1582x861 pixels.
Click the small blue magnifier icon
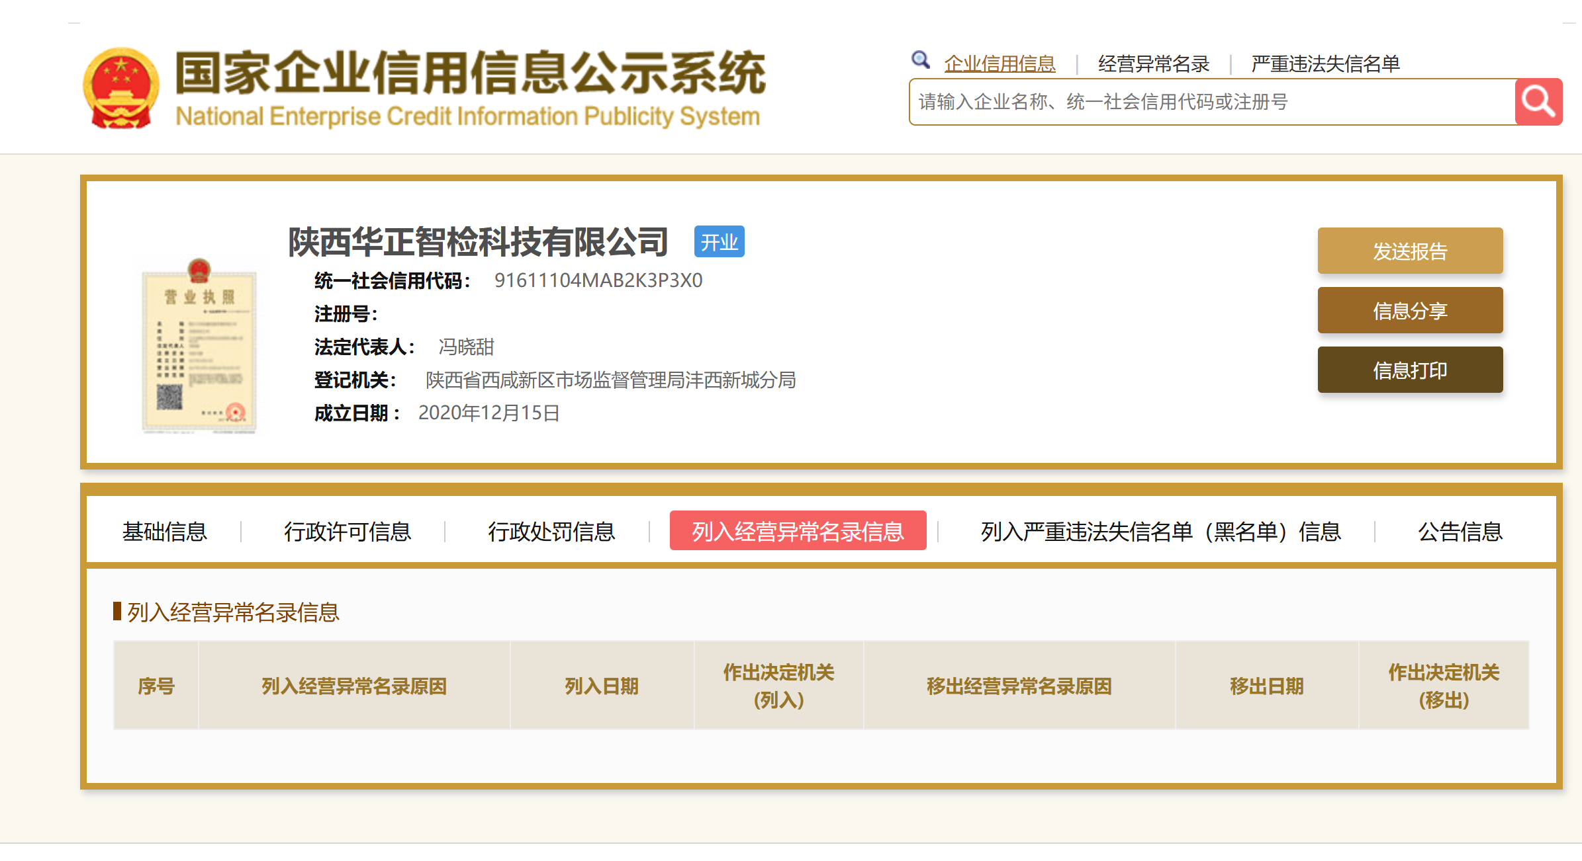920,60
